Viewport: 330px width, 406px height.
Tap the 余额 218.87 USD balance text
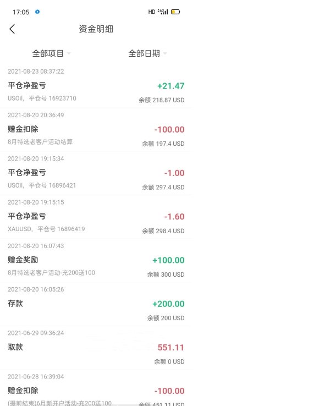162,100
